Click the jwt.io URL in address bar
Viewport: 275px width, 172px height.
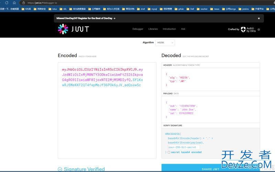(x=42, y=3)
